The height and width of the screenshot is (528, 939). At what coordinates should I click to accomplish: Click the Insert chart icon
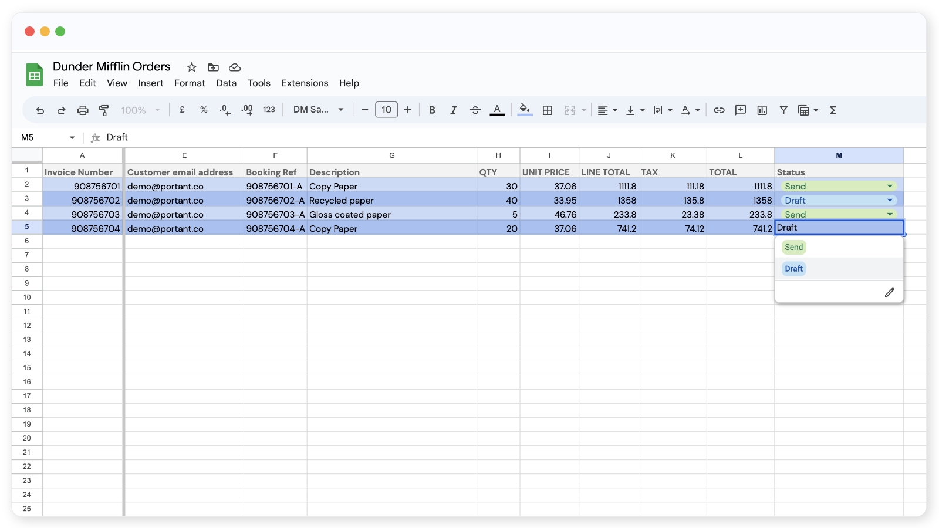pyautogui.click(x=762, y=110)
